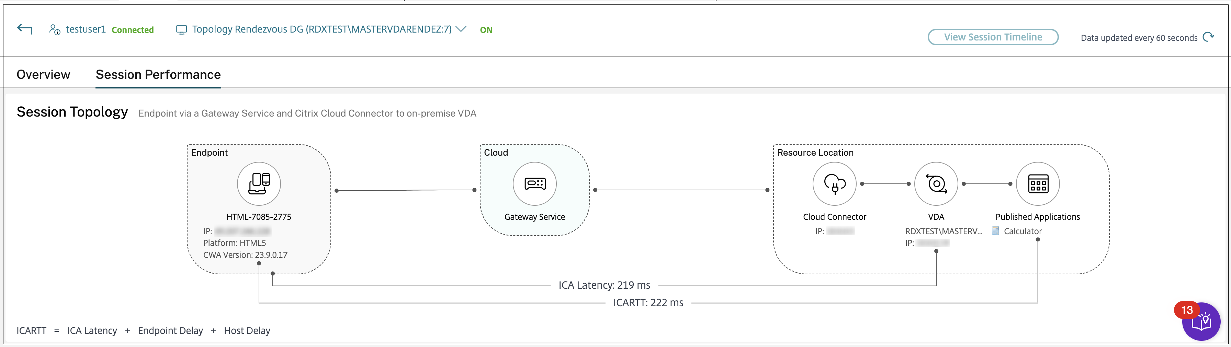Click the ON power status indicator
This screenshot has width=1231, height=347.
(486, 29)
